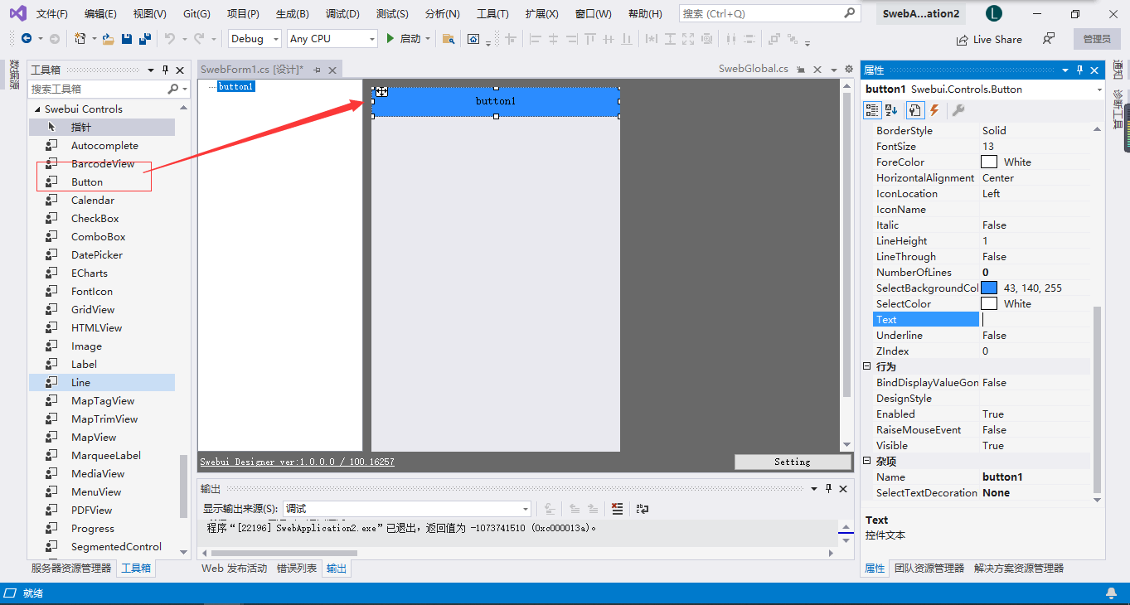Sort properties alphabetically using A-Z icon
This screenshot has width=1130, height=605.
click(891, 110)
